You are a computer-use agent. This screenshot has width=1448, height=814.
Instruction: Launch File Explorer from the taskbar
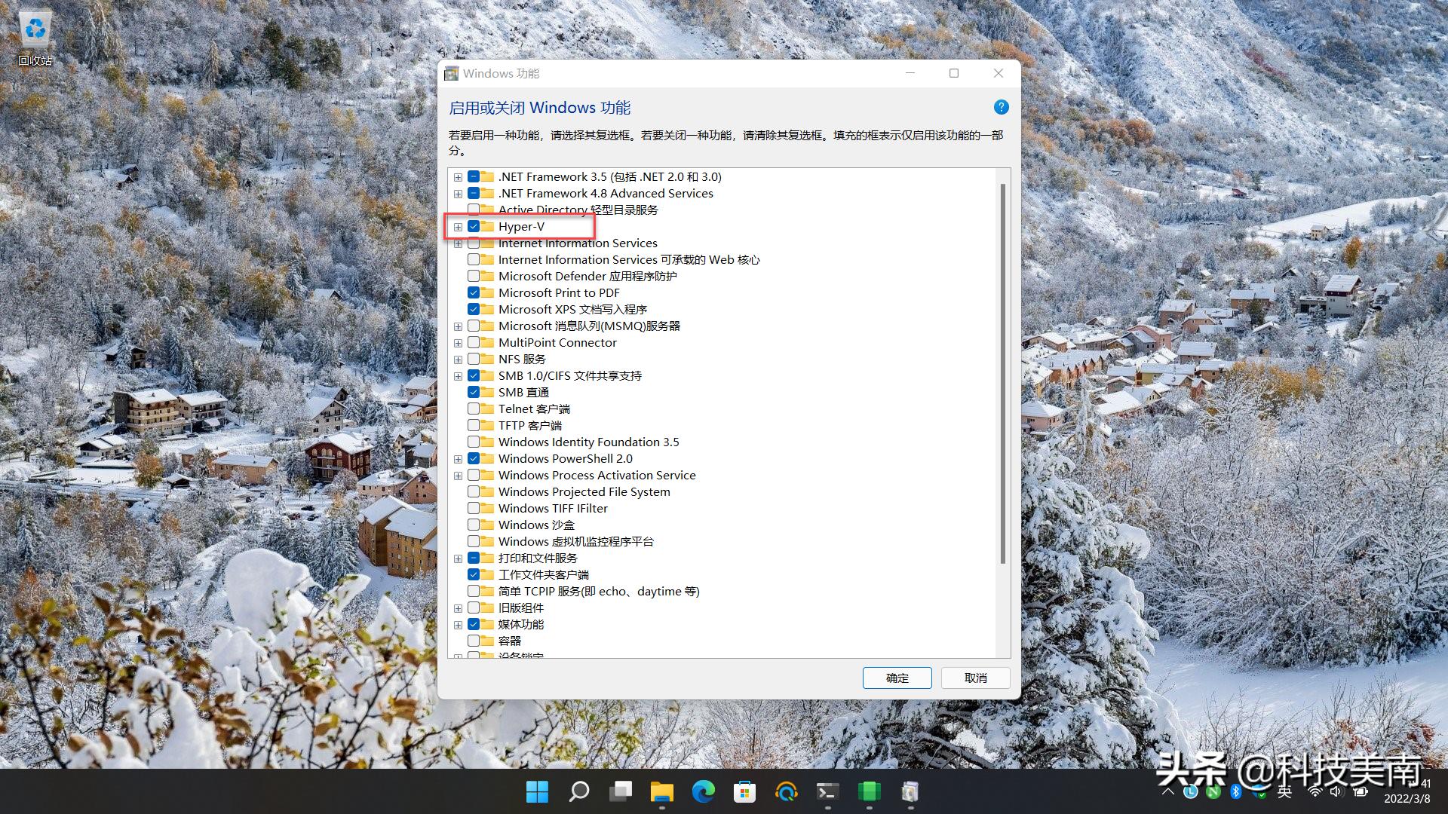(x=662, y=792)
